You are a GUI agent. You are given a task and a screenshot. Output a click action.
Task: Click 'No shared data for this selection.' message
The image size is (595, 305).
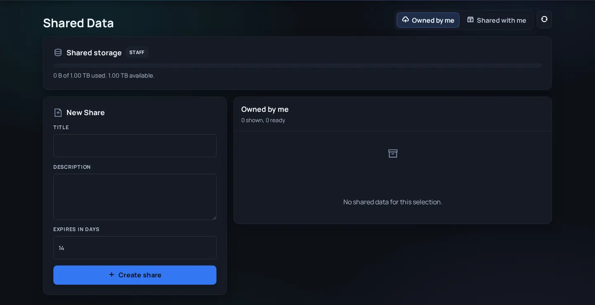[x=393, y=202]
